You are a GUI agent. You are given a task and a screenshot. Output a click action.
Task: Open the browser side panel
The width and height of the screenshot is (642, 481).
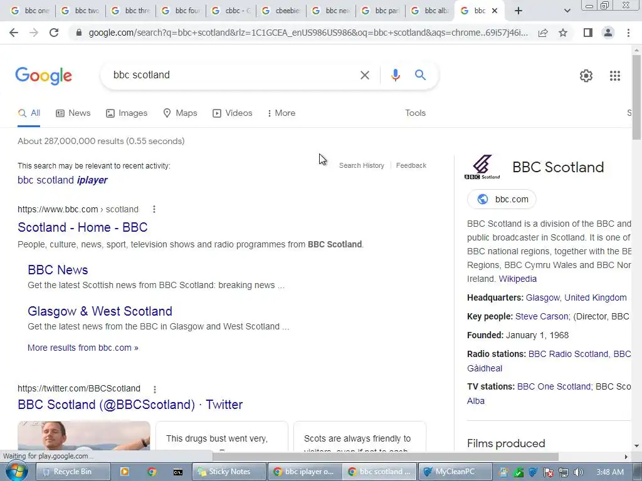[x=588, y=33]
